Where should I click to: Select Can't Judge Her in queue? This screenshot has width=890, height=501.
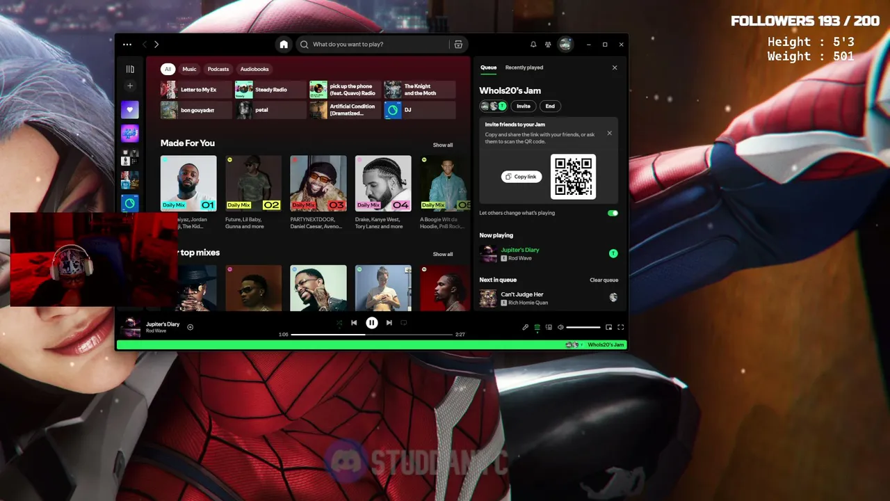point(522,294)
